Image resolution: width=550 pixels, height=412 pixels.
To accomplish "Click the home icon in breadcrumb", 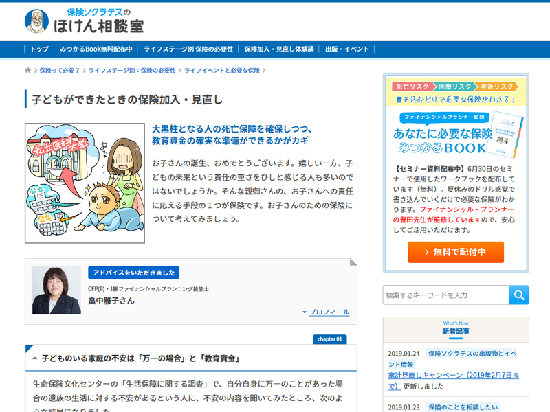I will tap(28, 70).
